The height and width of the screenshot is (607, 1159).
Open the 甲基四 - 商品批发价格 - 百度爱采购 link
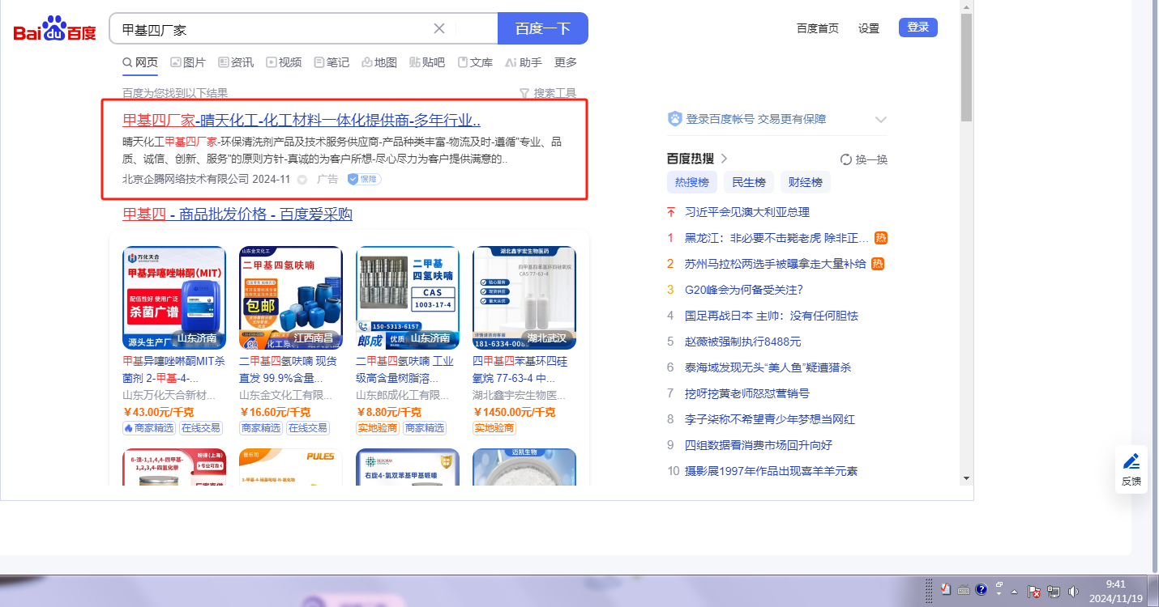[237, 214]
